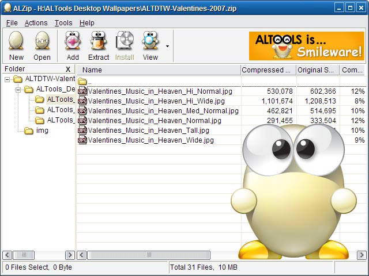Open the Help menu
Viewport: 369px width, 276px height.
[87, 23]
